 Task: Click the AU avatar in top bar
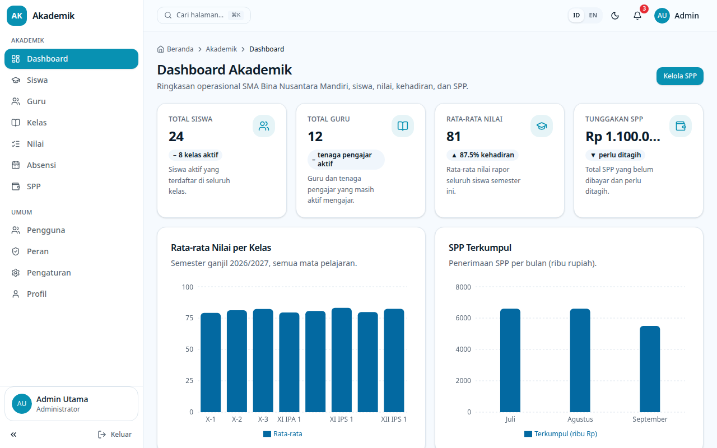pos(662,16)
